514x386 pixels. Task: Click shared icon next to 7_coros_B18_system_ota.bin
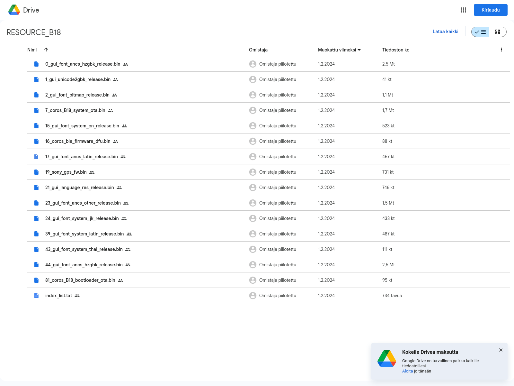click(x=111, y=111)
